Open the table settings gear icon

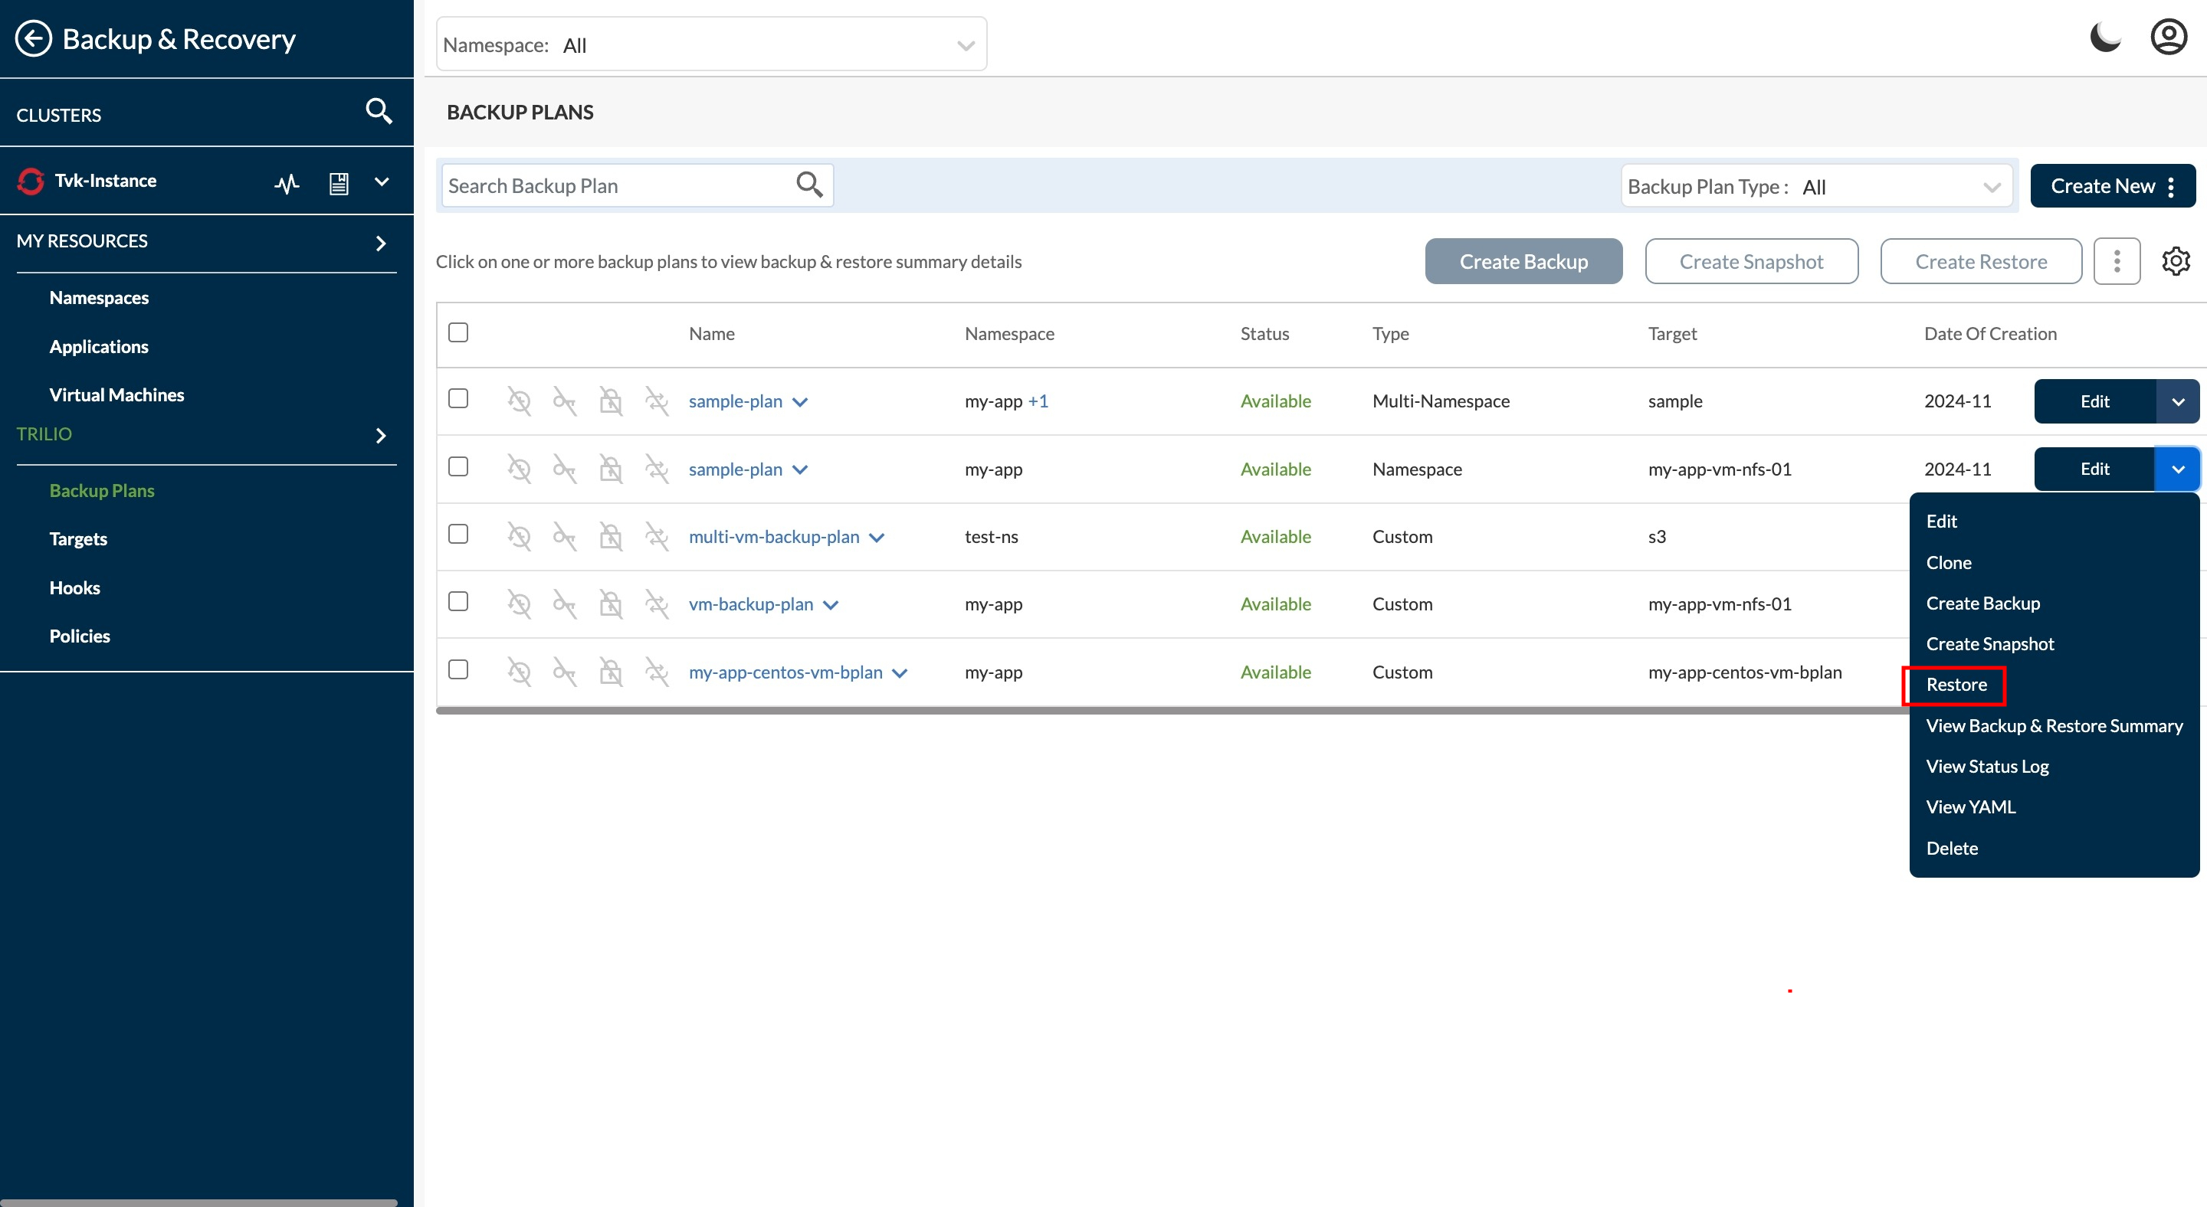(2176, 261)
